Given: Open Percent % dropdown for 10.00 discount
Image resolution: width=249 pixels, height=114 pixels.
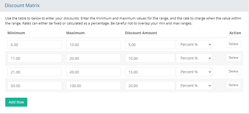Looking at the screenshot, I should pos(194,58).
